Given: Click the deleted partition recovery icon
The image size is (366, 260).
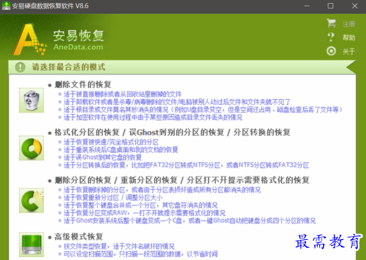Looking at the screenshot, I should [31, 201].
